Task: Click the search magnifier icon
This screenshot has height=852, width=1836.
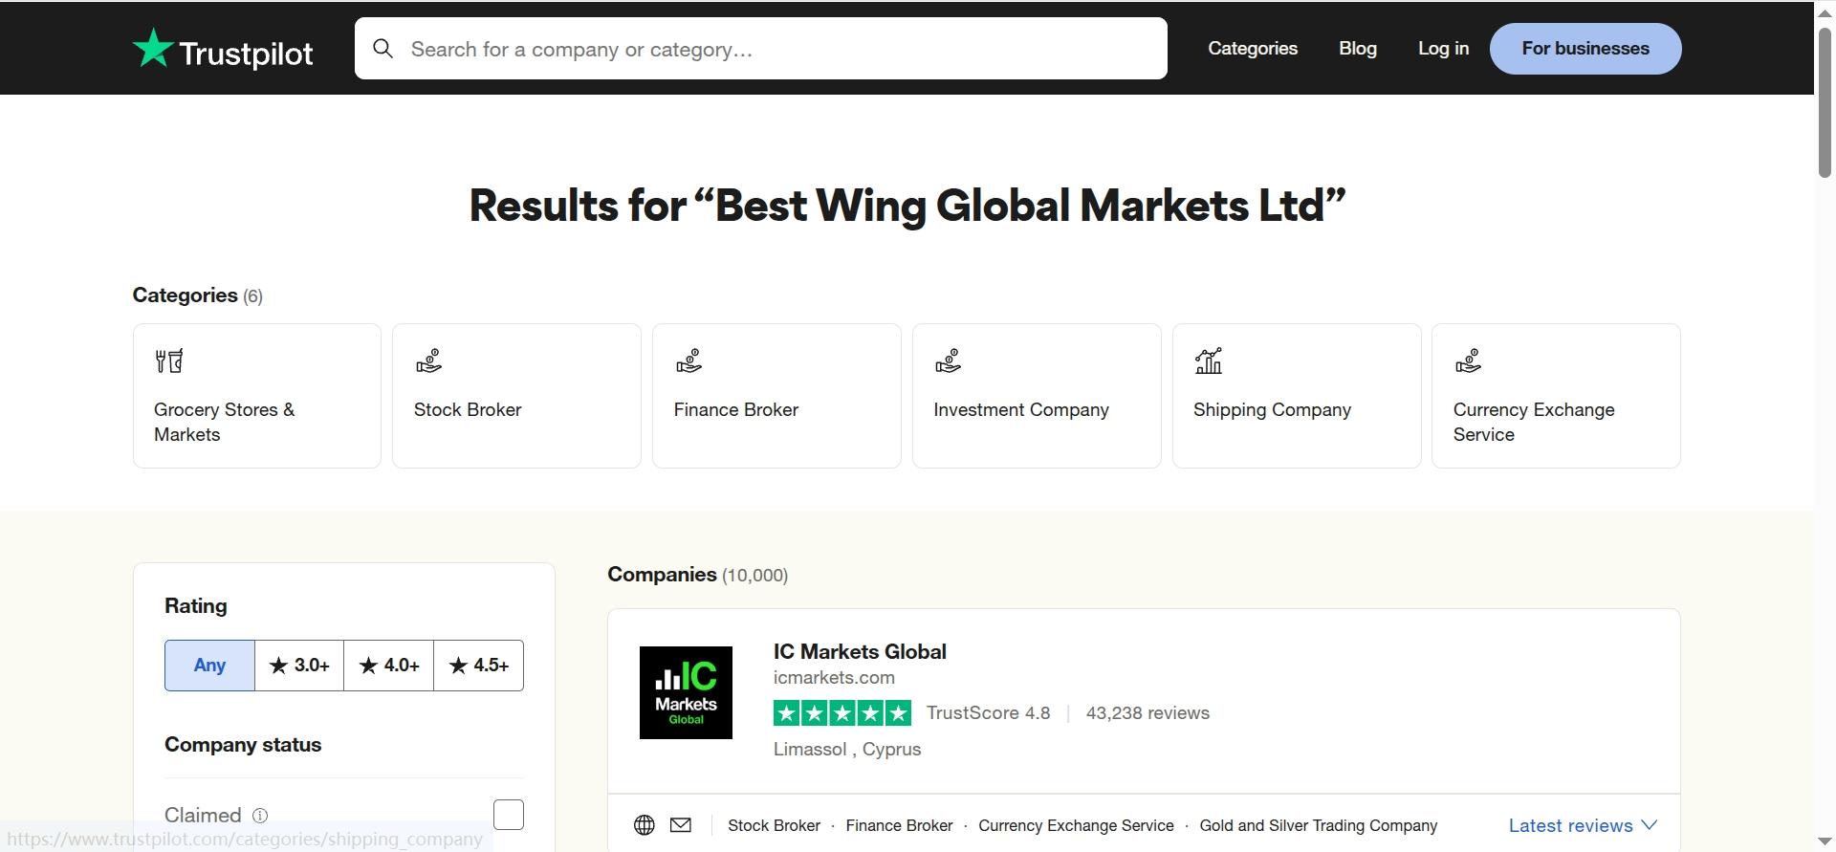Action: point(382,49)
